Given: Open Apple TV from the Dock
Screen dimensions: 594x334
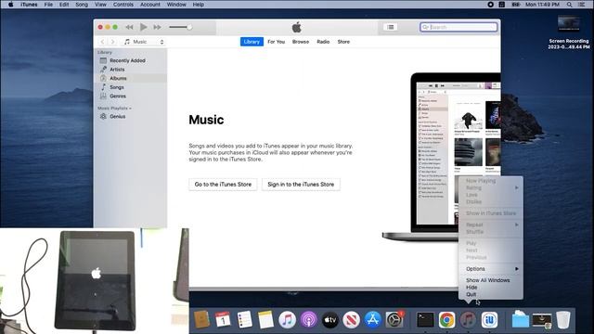Looking at the screenshot, I should [330, 319].
